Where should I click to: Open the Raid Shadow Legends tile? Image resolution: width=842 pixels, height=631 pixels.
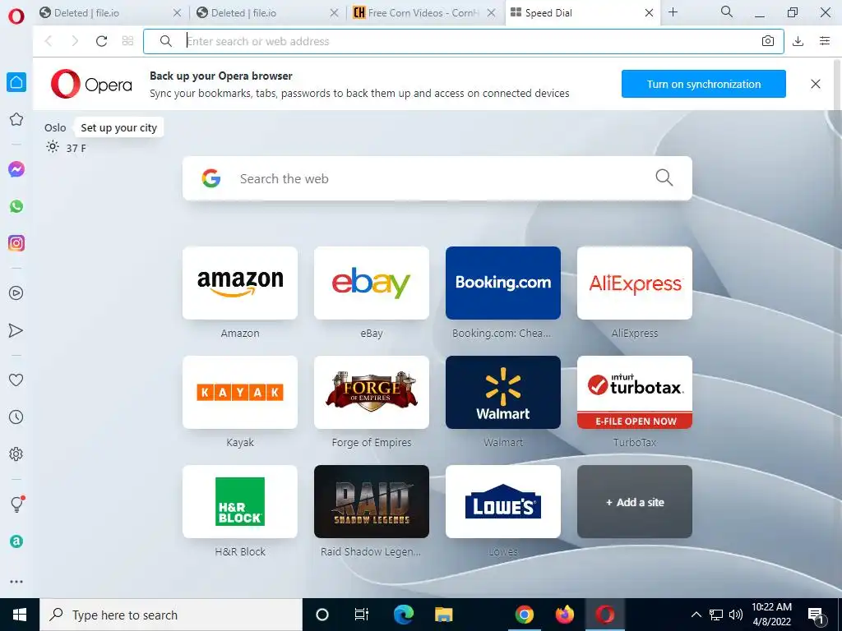372,502
